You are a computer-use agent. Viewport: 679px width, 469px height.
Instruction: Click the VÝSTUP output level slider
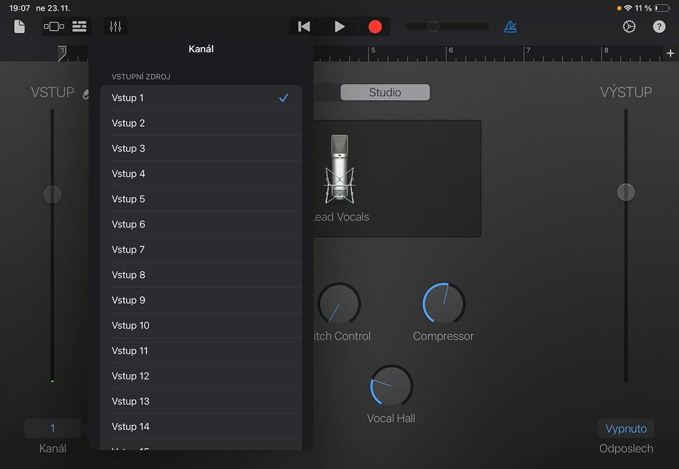point(626,192)
